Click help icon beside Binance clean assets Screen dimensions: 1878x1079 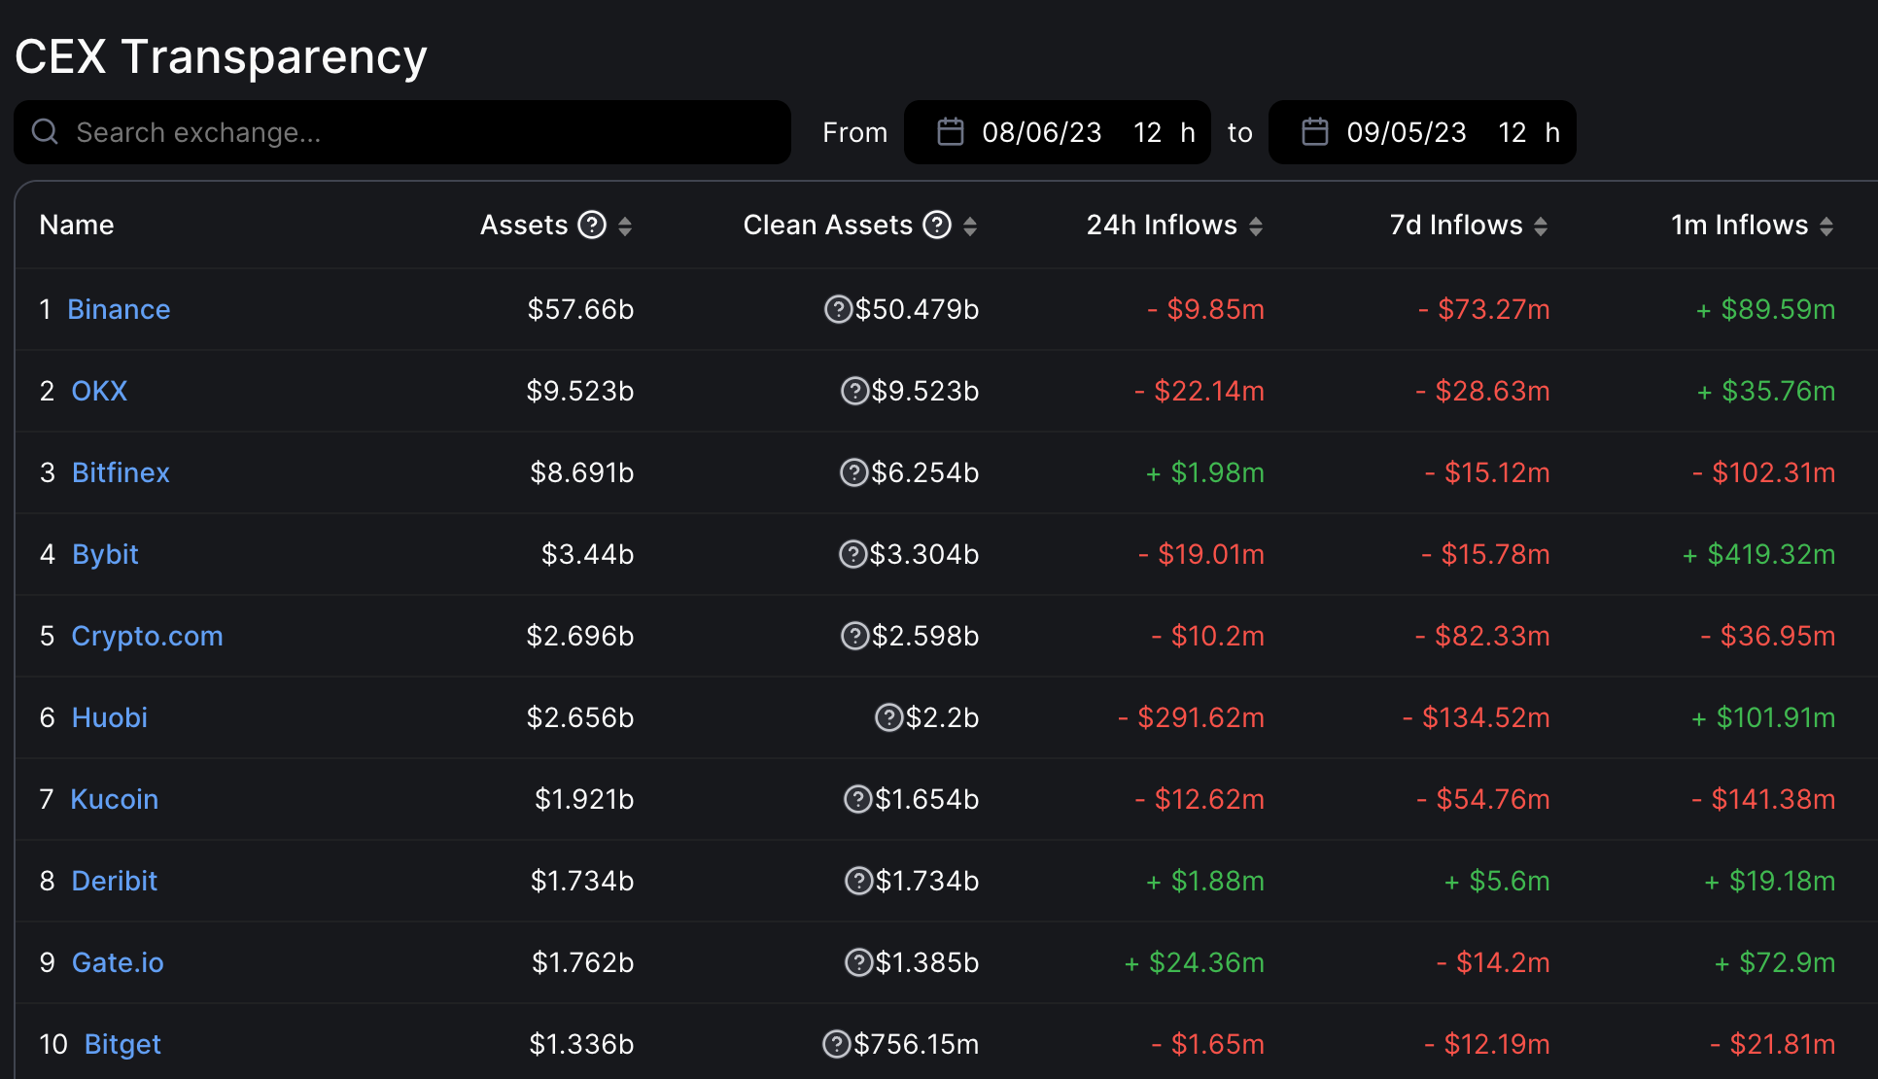coord(838,309)
